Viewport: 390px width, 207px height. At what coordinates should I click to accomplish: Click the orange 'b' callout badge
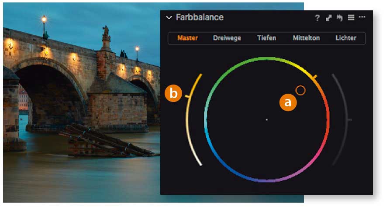click(x=173, y=93)
